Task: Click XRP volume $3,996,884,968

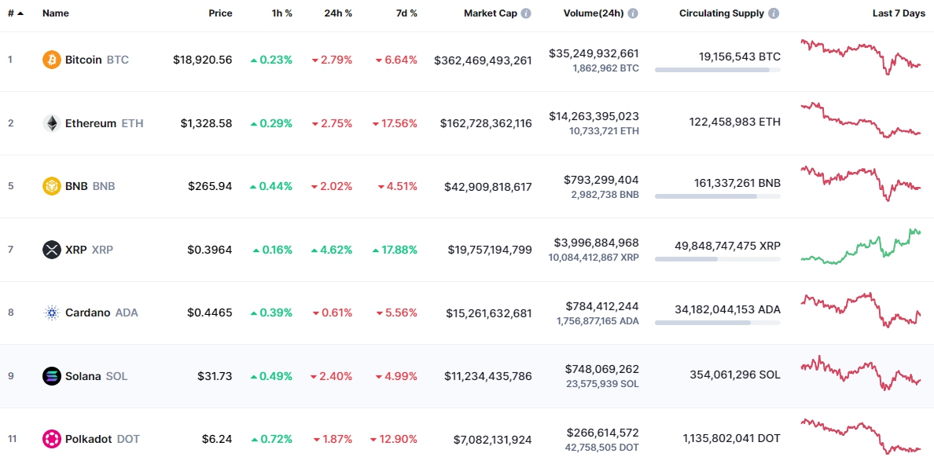Action: click(x=597, y=243)
